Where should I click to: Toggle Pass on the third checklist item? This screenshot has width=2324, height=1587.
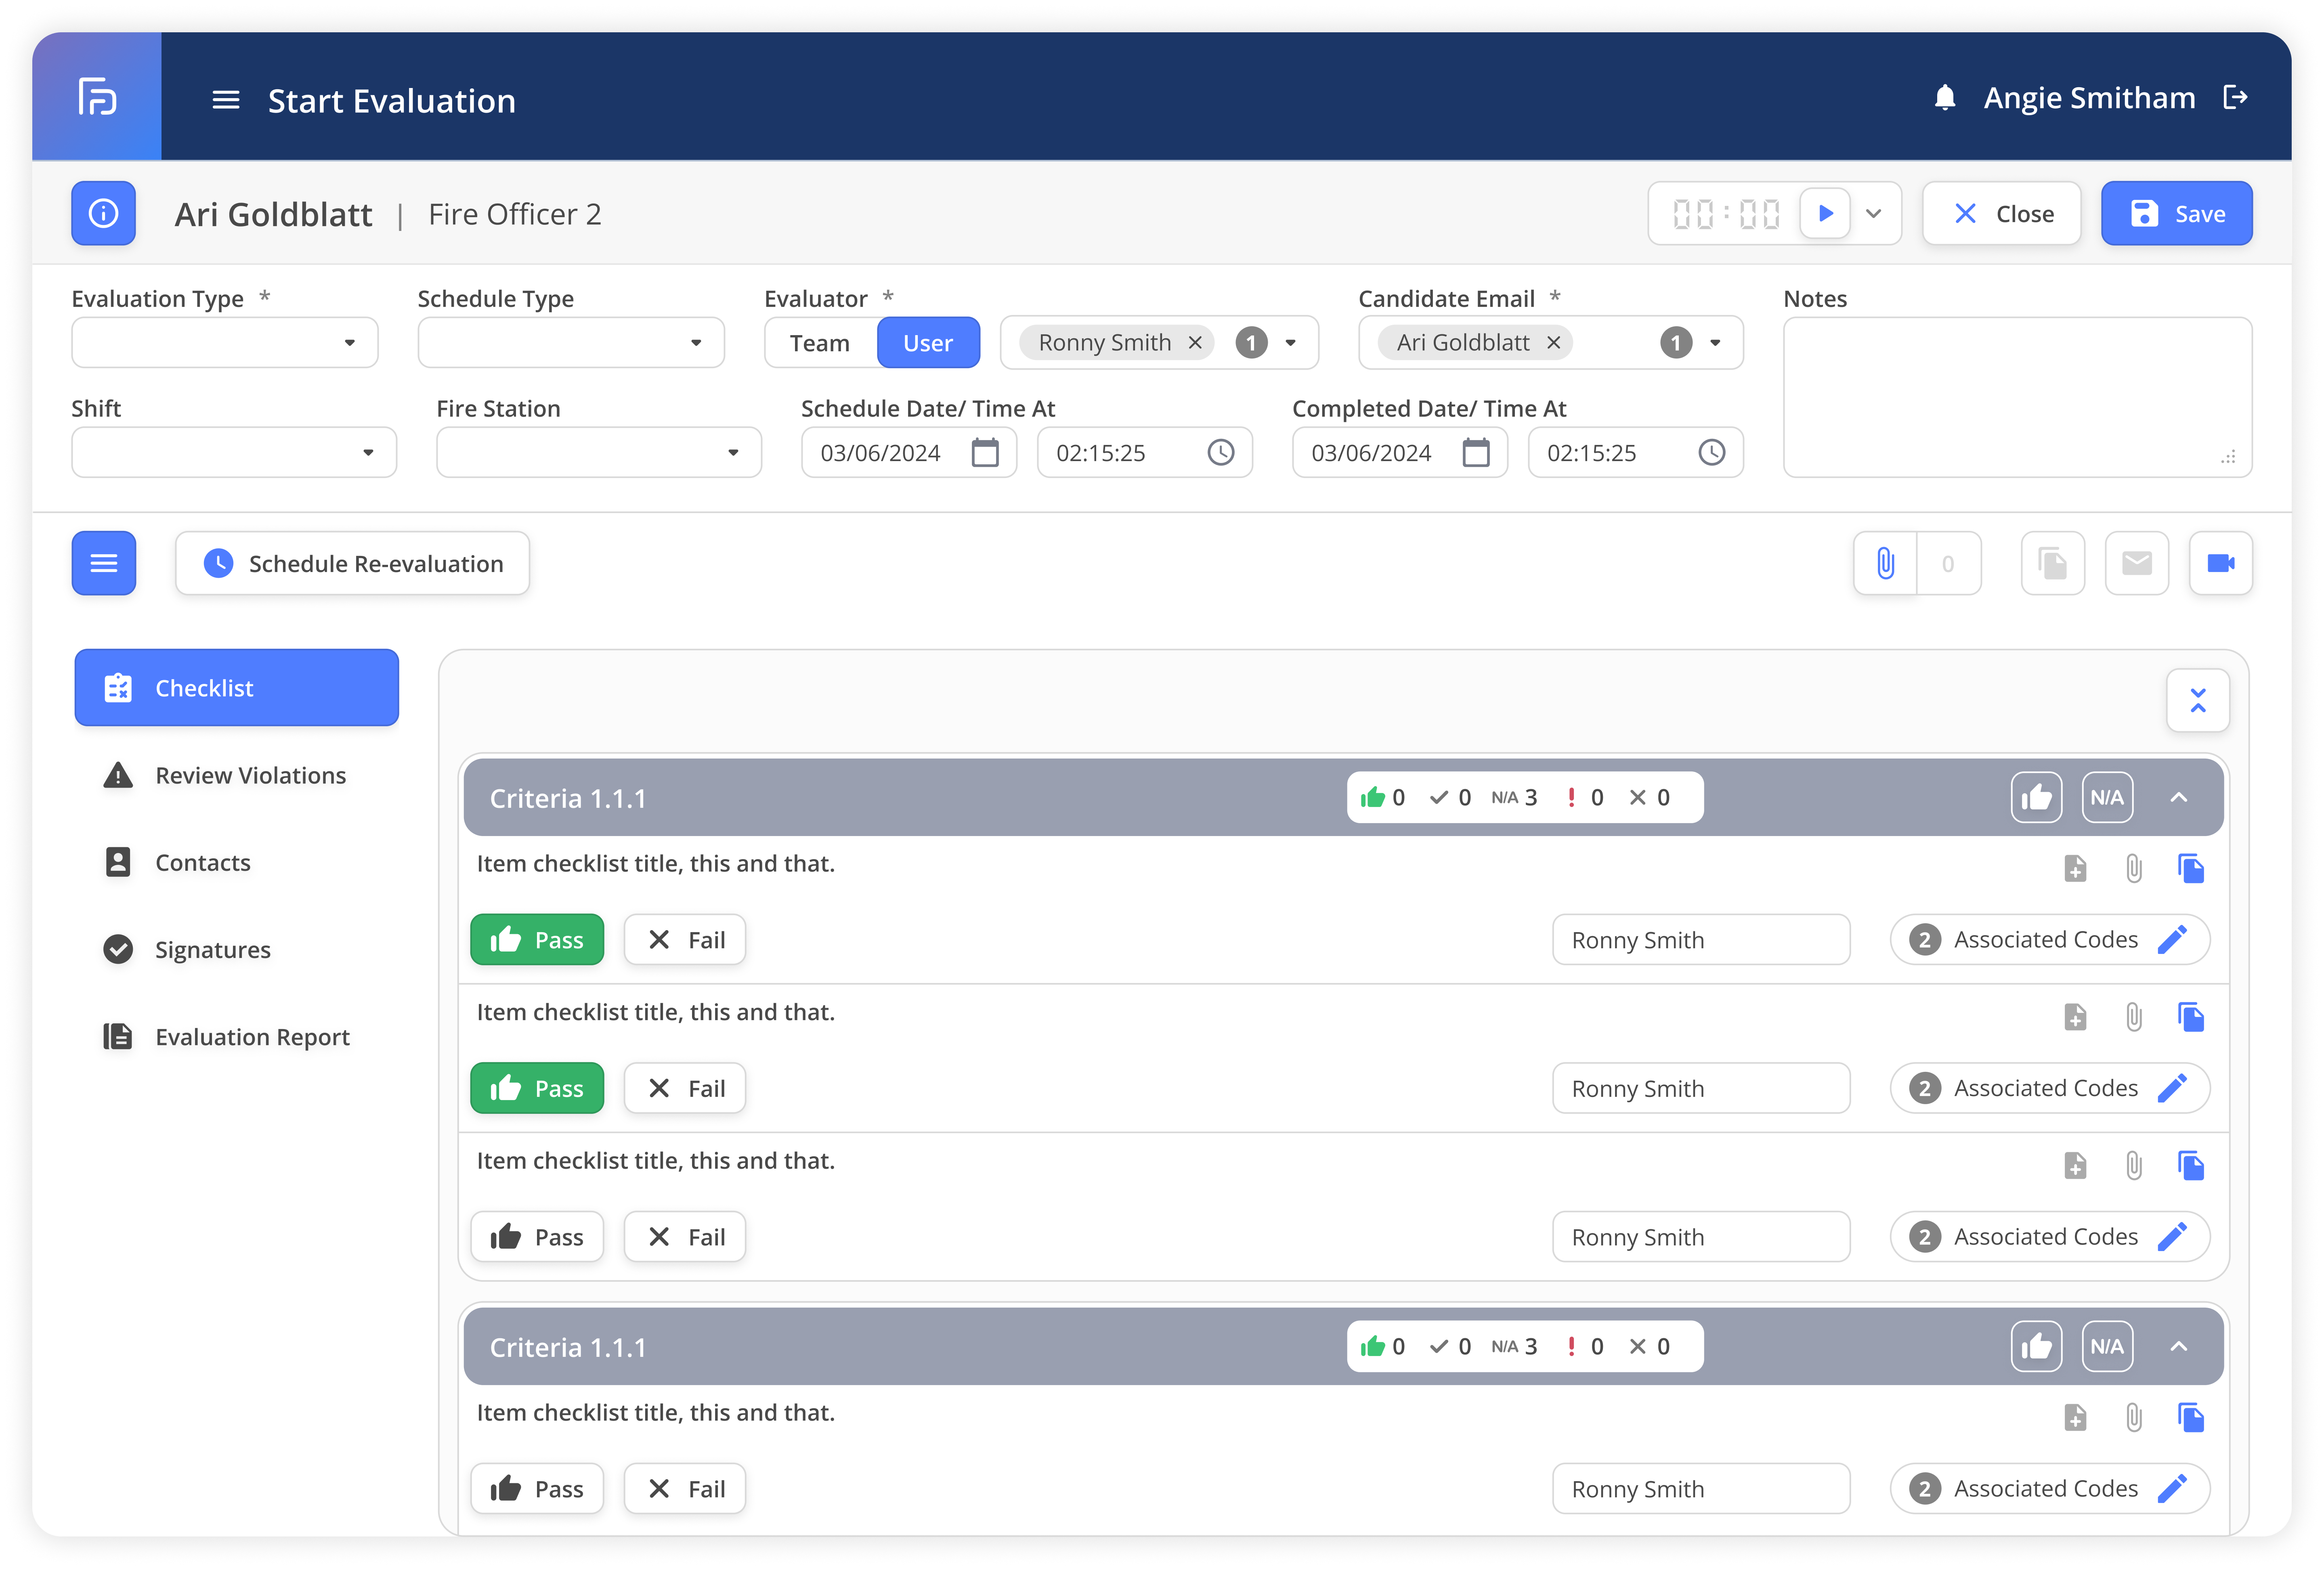click(x=537, y=1237)
